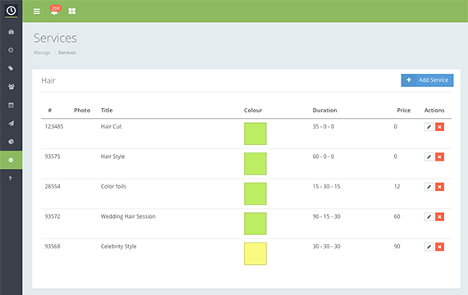Click the green Color foils colour swatch

point(255,193)
